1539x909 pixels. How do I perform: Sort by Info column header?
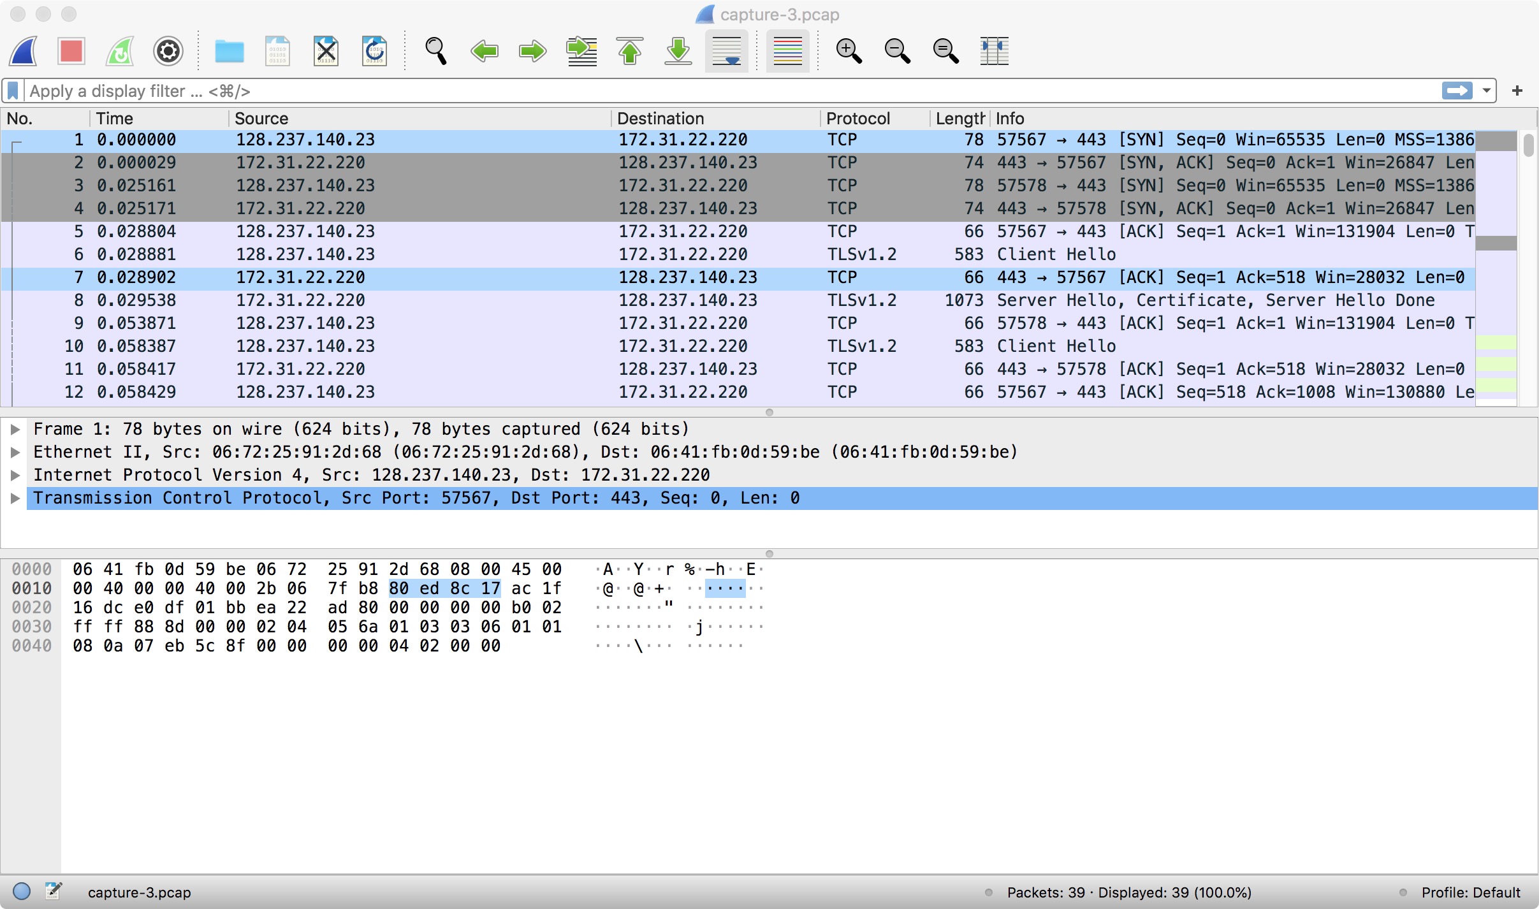(1262, 119)
